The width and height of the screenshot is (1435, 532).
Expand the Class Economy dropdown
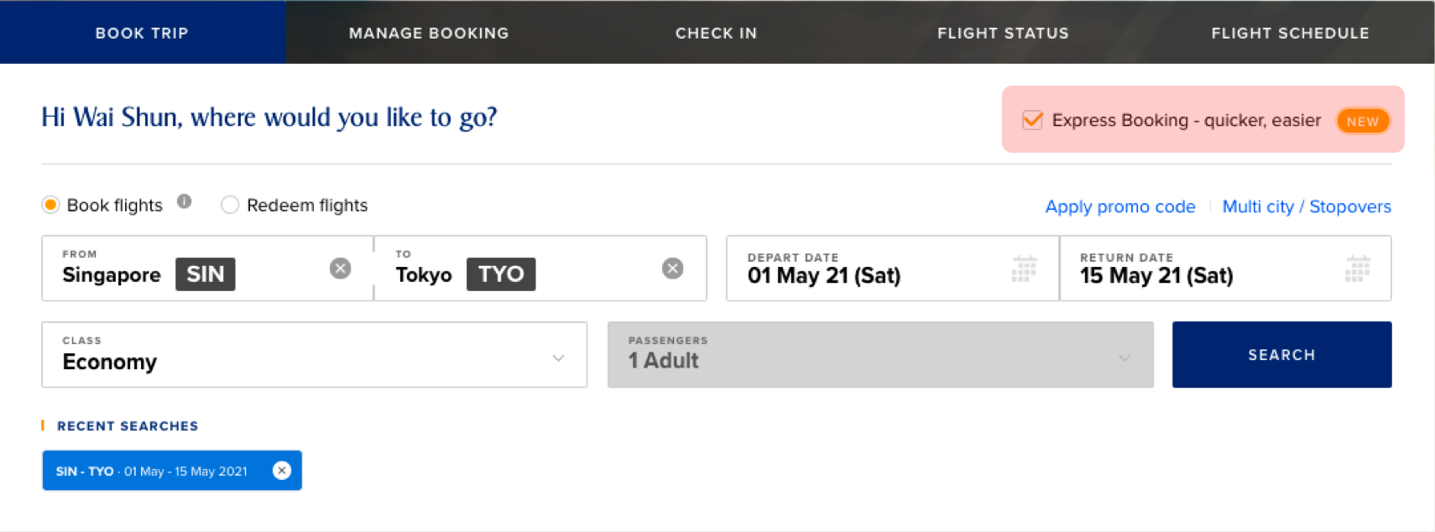314,355
